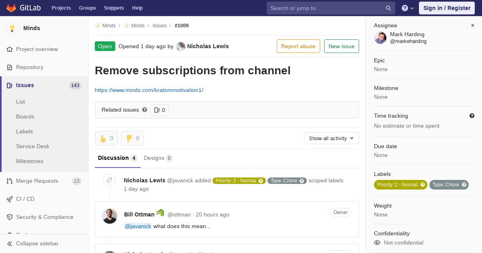
Task: Click the thumbs up emoji reaction
Action: click(x=106, y=138)
